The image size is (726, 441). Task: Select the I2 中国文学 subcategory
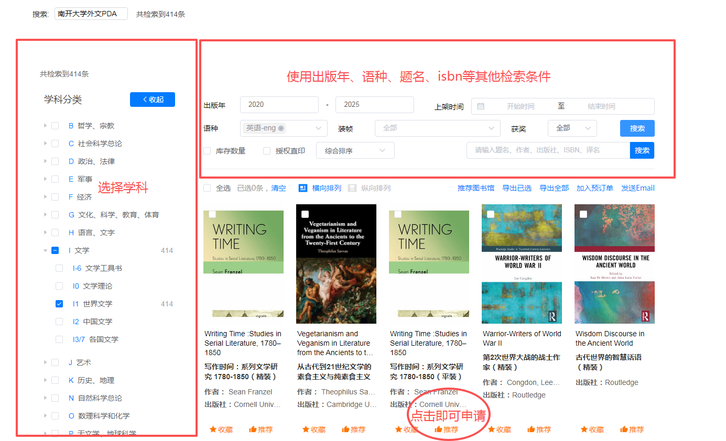pyautogui.click(x=59, y=322)
